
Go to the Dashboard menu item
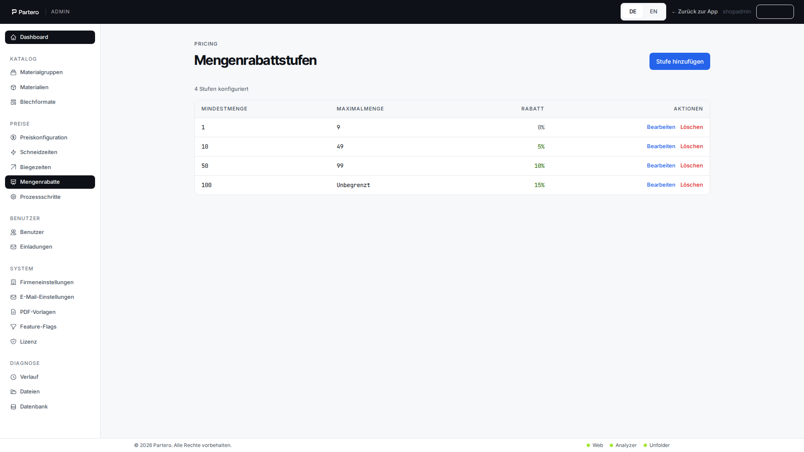click(50, 37)
